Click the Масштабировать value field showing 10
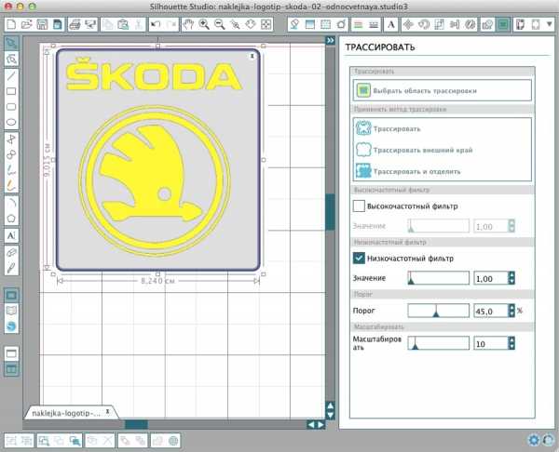559x452 pixels. click(491, 343)
